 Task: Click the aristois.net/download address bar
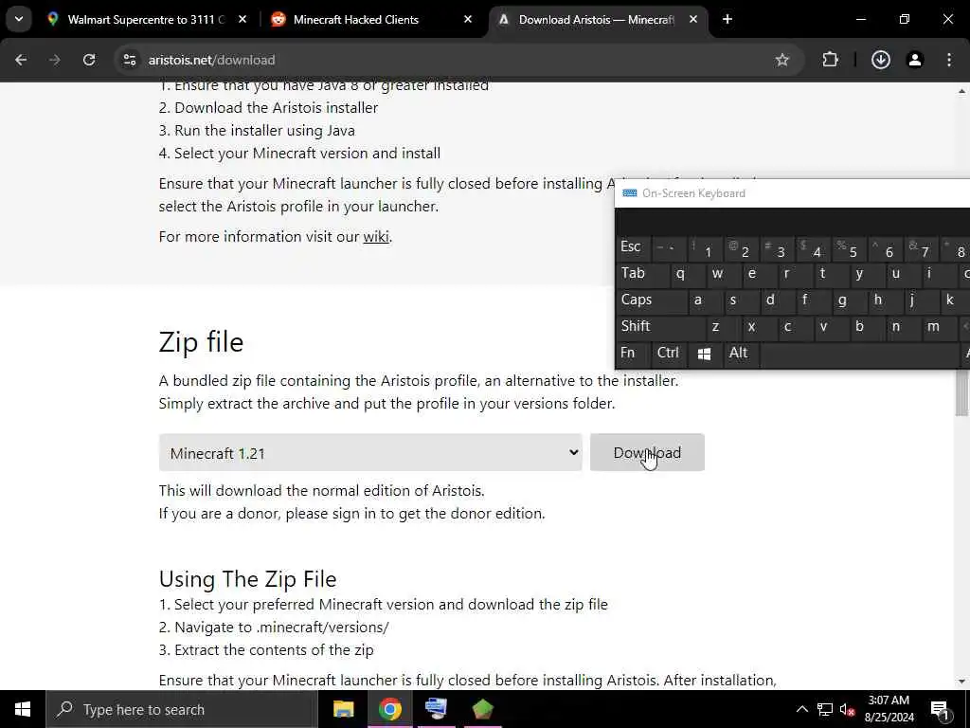[458, 60]
